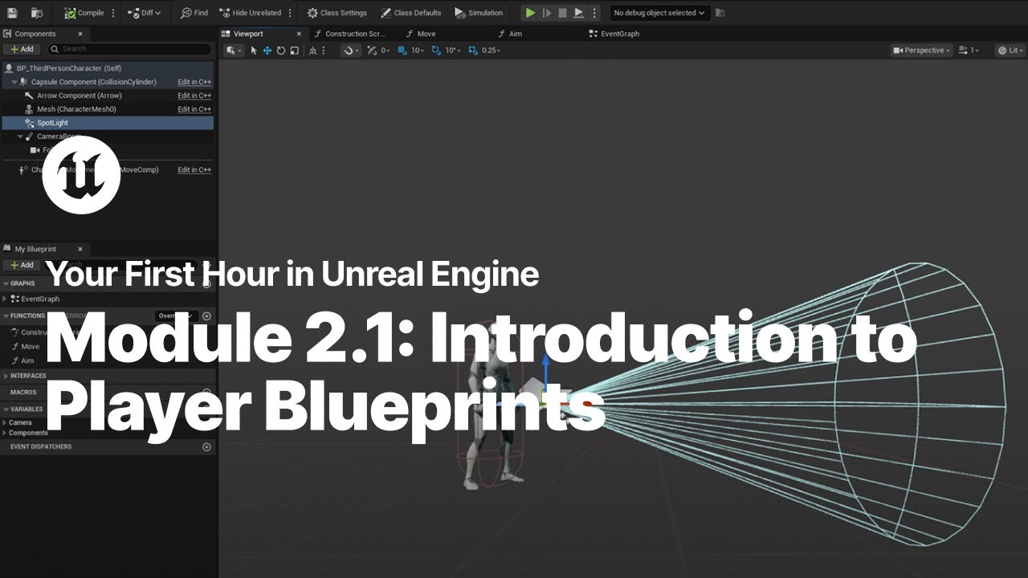
Task: Toggle rotation snapping icon
Action: pos(436,50)
